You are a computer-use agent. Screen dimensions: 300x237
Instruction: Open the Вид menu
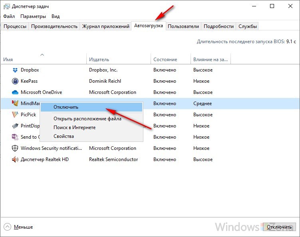coord(56,16)
